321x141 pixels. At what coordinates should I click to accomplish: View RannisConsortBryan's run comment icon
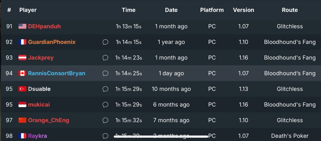pyautogui.click(x=105, y=73)
